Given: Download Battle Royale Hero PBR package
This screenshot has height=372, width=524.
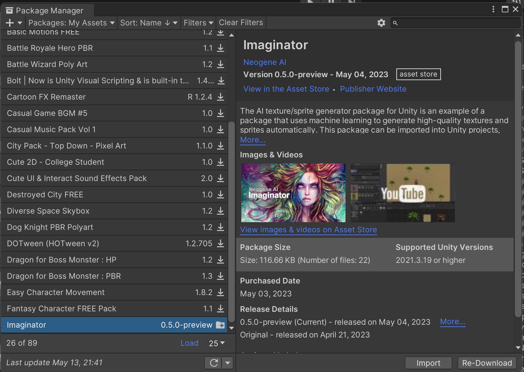Looking at the screenshot, I should (220, 48).
